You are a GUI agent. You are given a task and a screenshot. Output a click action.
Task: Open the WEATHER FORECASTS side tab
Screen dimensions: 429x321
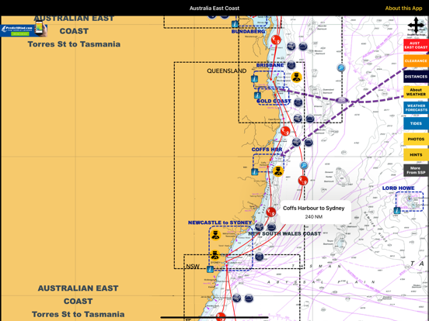(x=416, y=108)
